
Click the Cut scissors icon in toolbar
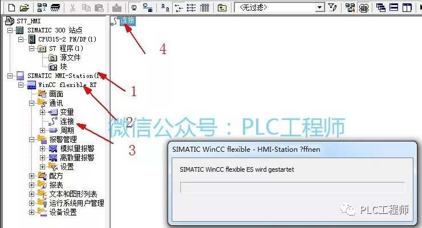tap(72, 7)
